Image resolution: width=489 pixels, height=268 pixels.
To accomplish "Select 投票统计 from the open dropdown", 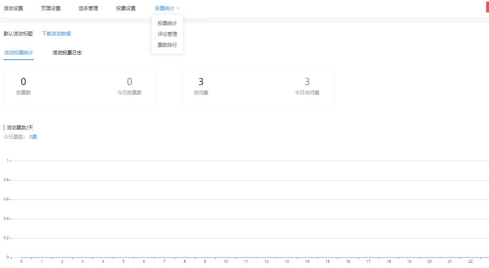I will pos(166,23).
